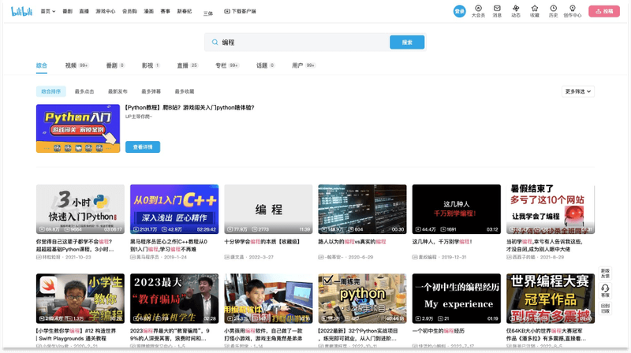631x353 pixels.
Task: Switch to the 直播 results tab
Action: (188, 65)
